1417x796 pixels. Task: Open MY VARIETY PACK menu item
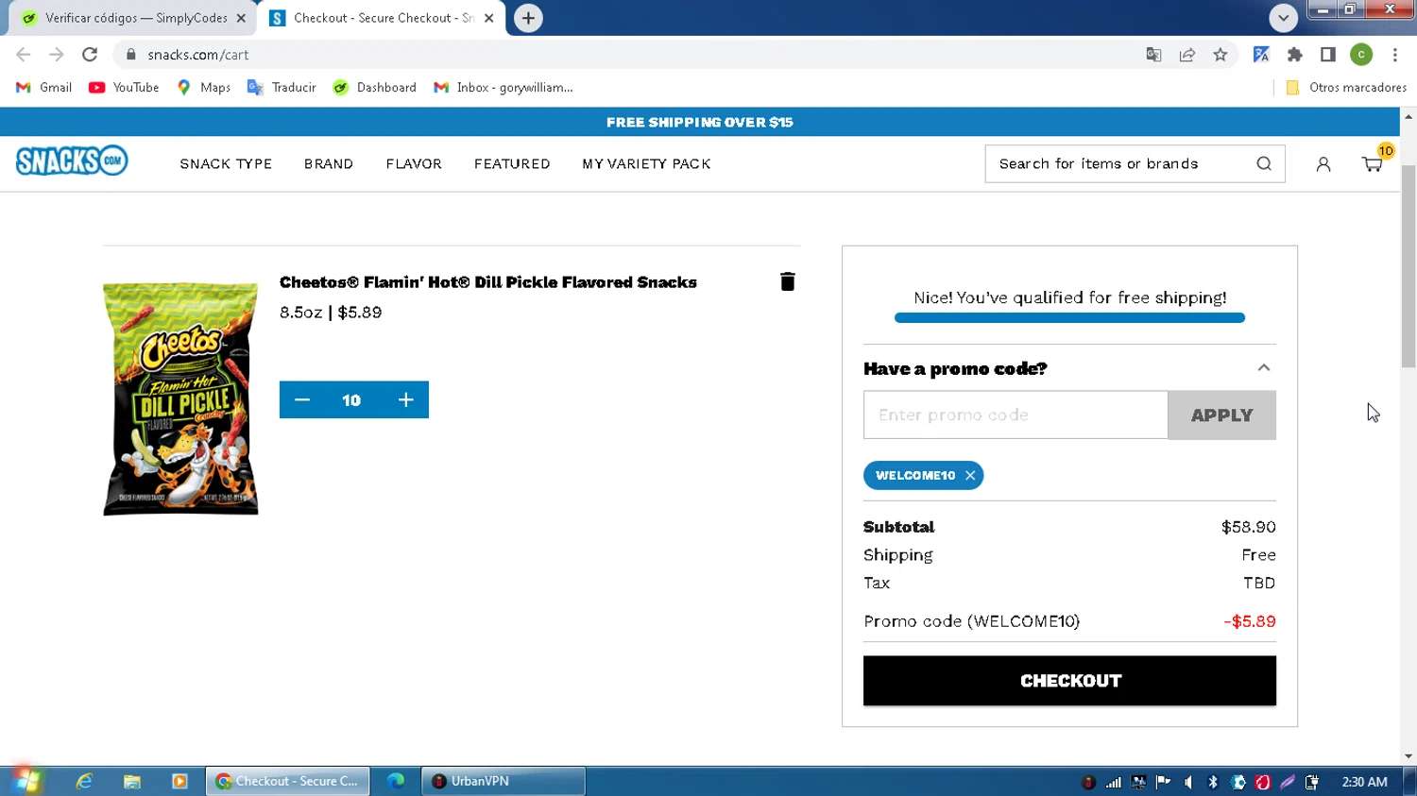[646, 164]
